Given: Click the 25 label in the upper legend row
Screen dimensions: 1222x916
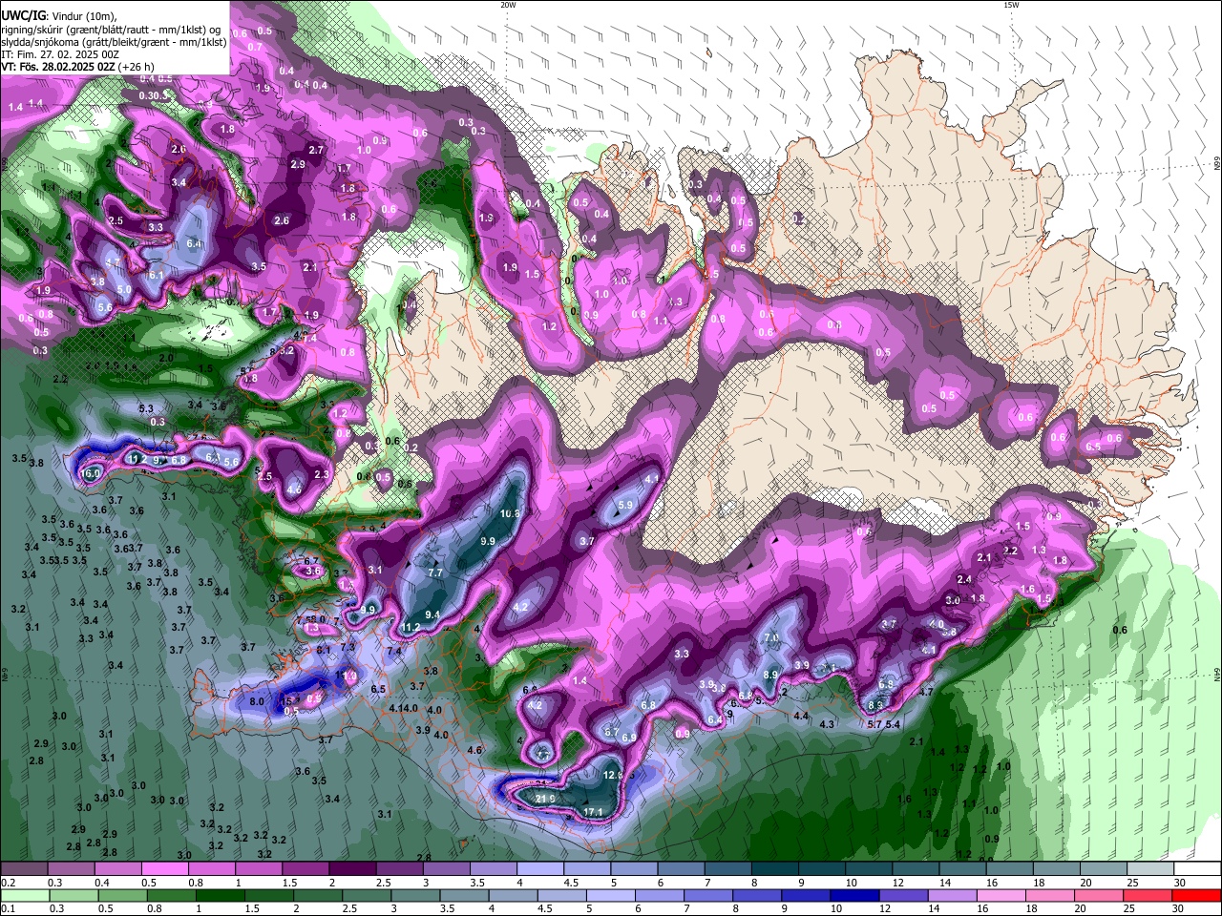Looking at the screenshot, I should pos(1133,883).
